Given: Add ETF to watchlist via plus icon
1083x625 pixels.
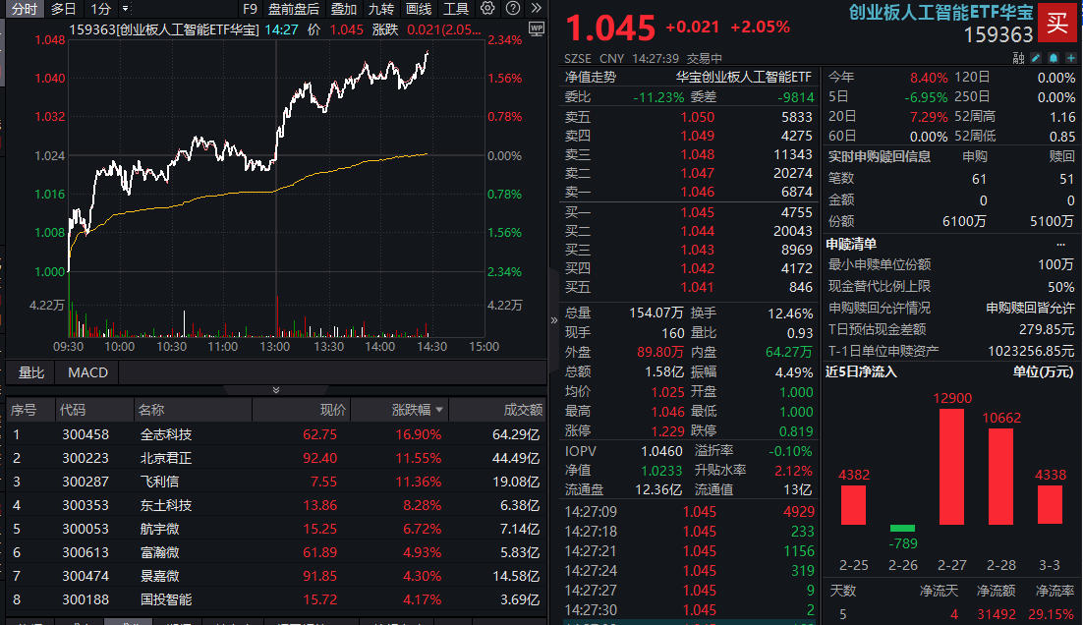Looking at the screenshot, I should coord(1071,57).
